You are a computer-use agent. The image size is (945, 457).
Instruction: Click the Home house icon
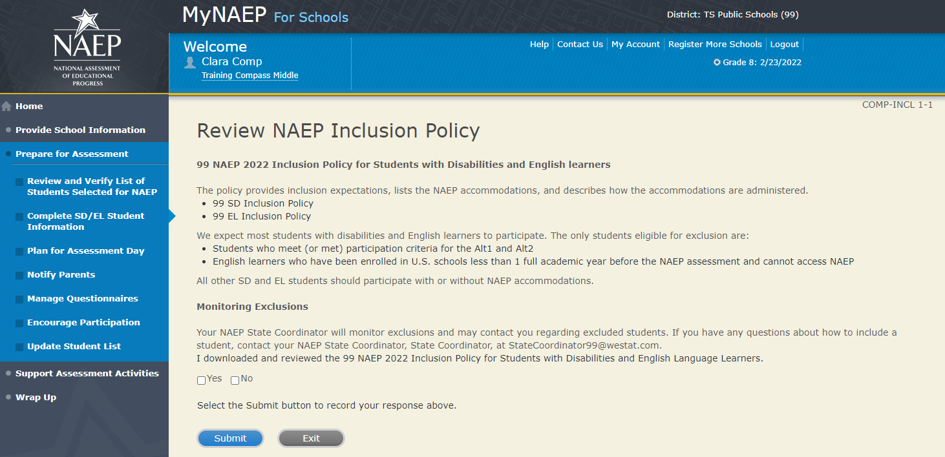point(6,107)
